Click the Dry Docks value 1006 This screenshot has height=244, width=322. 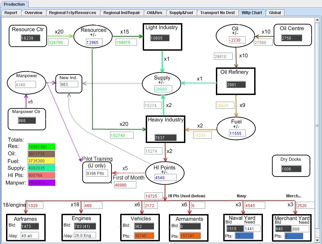[291, 169]
